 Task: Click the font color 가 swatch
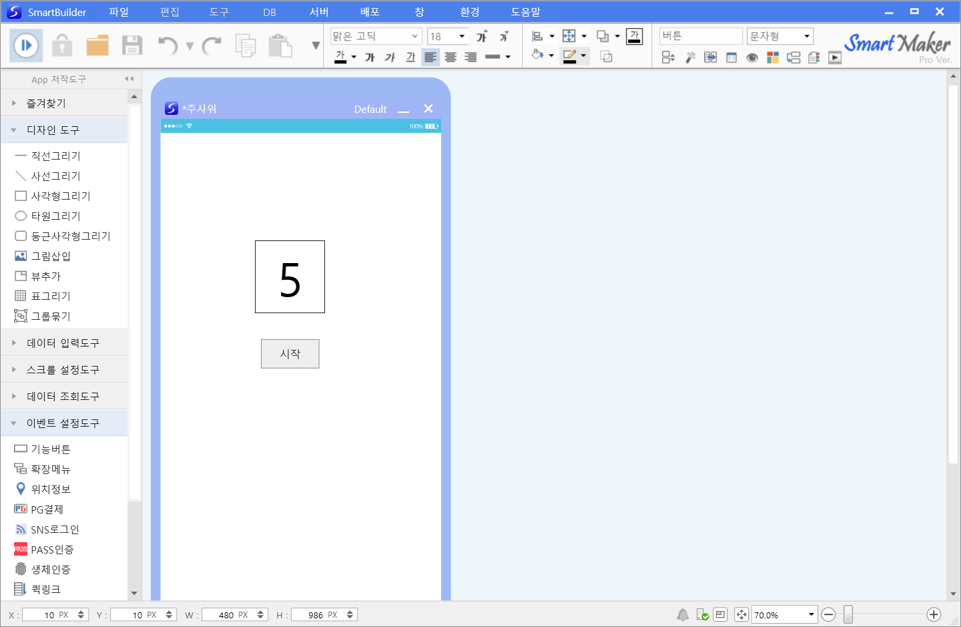point(340,57)
